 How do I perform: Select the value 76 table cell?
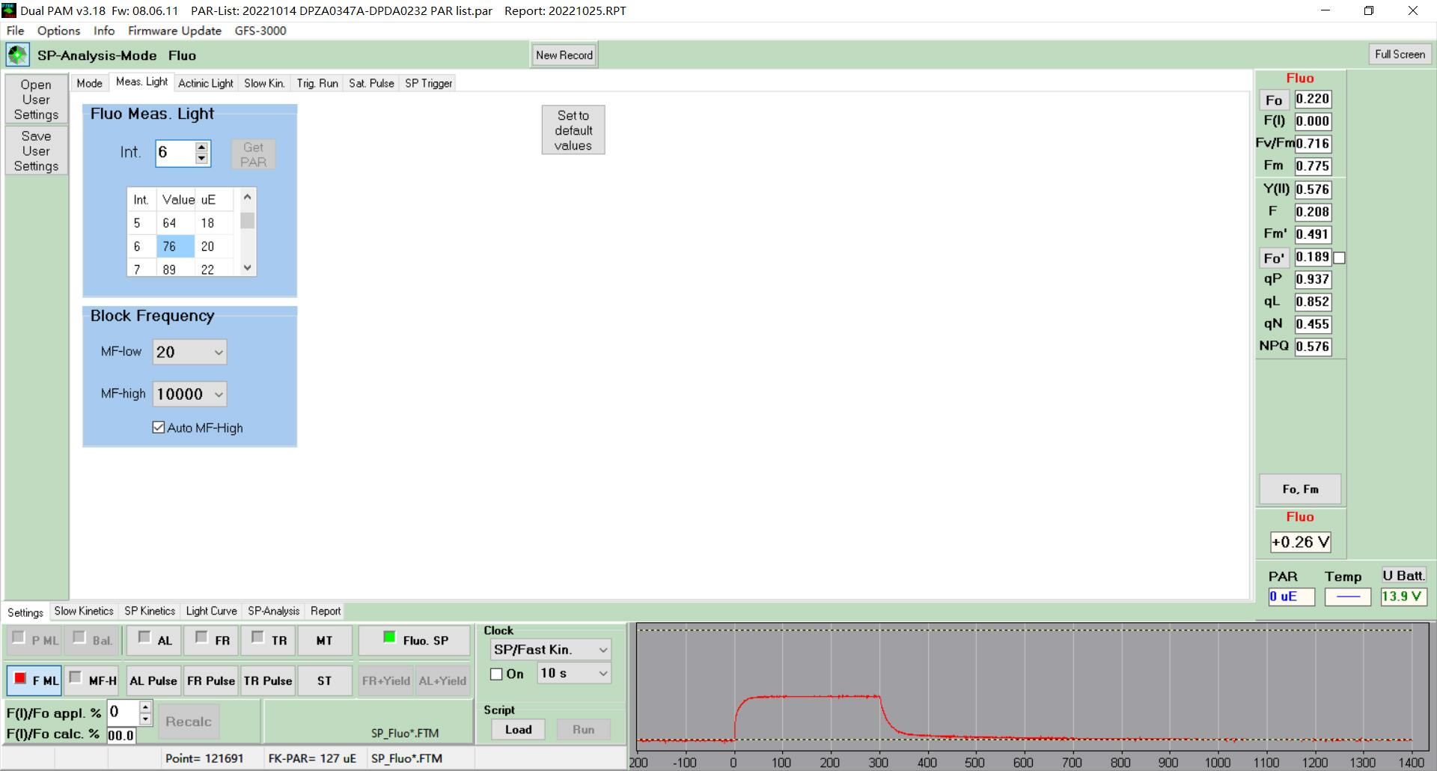tap(174, 246)
